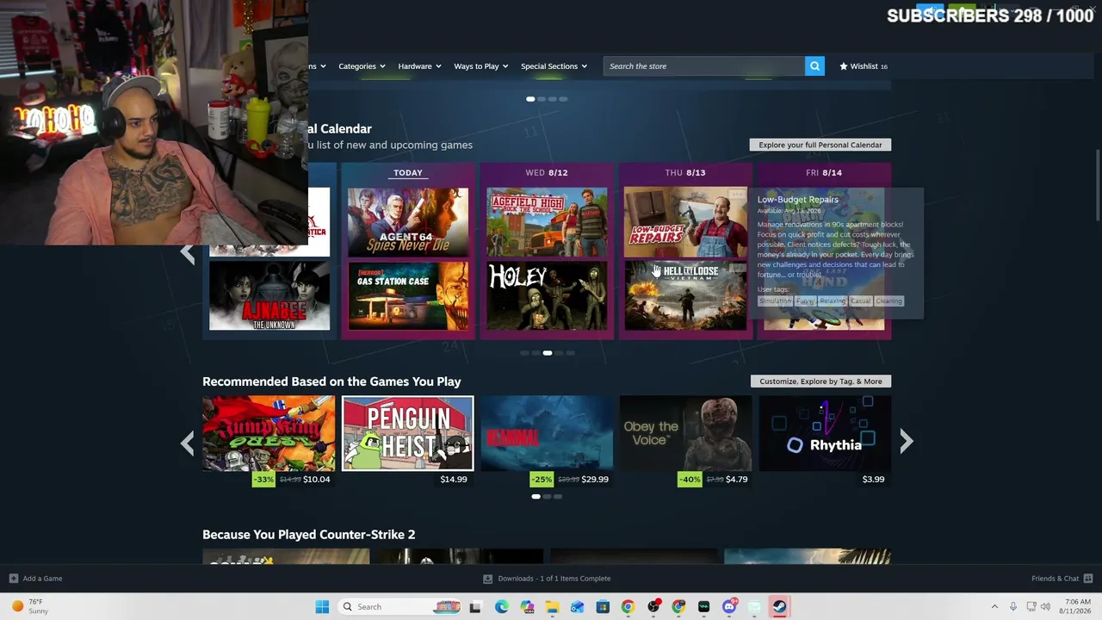Select the first page dot under recommended games
Image resolution: width=1102 pixels, height=620 pixels.
[x=536, y=497]
